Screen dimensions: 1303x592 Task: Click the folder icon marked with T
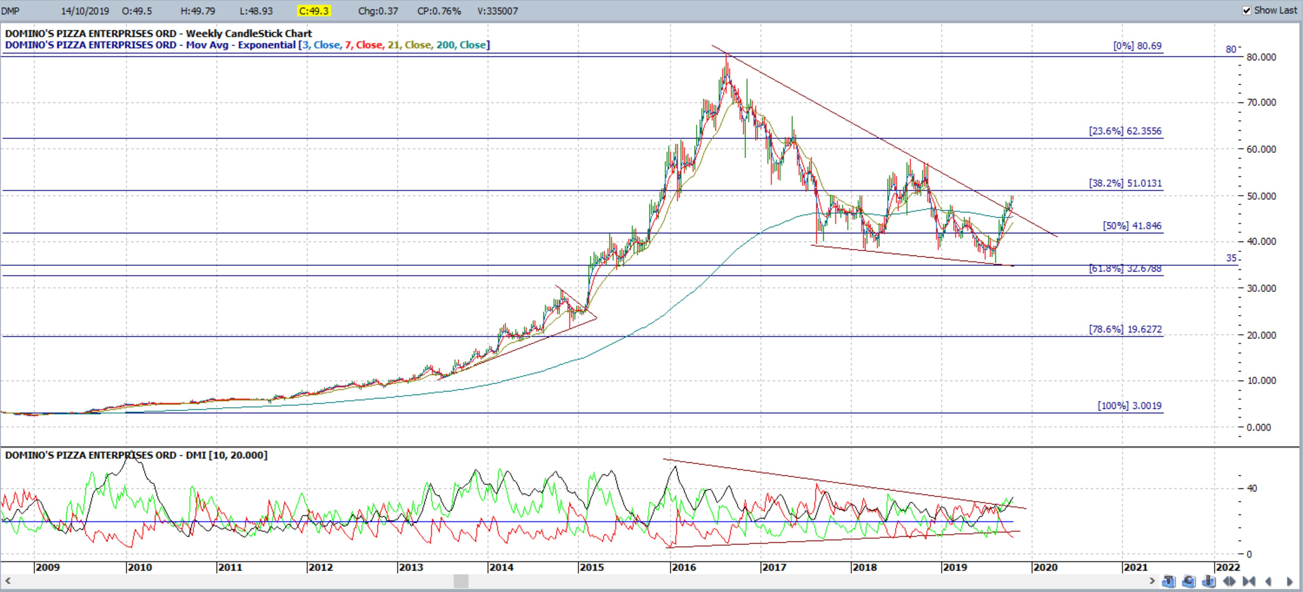(1169, 581)
